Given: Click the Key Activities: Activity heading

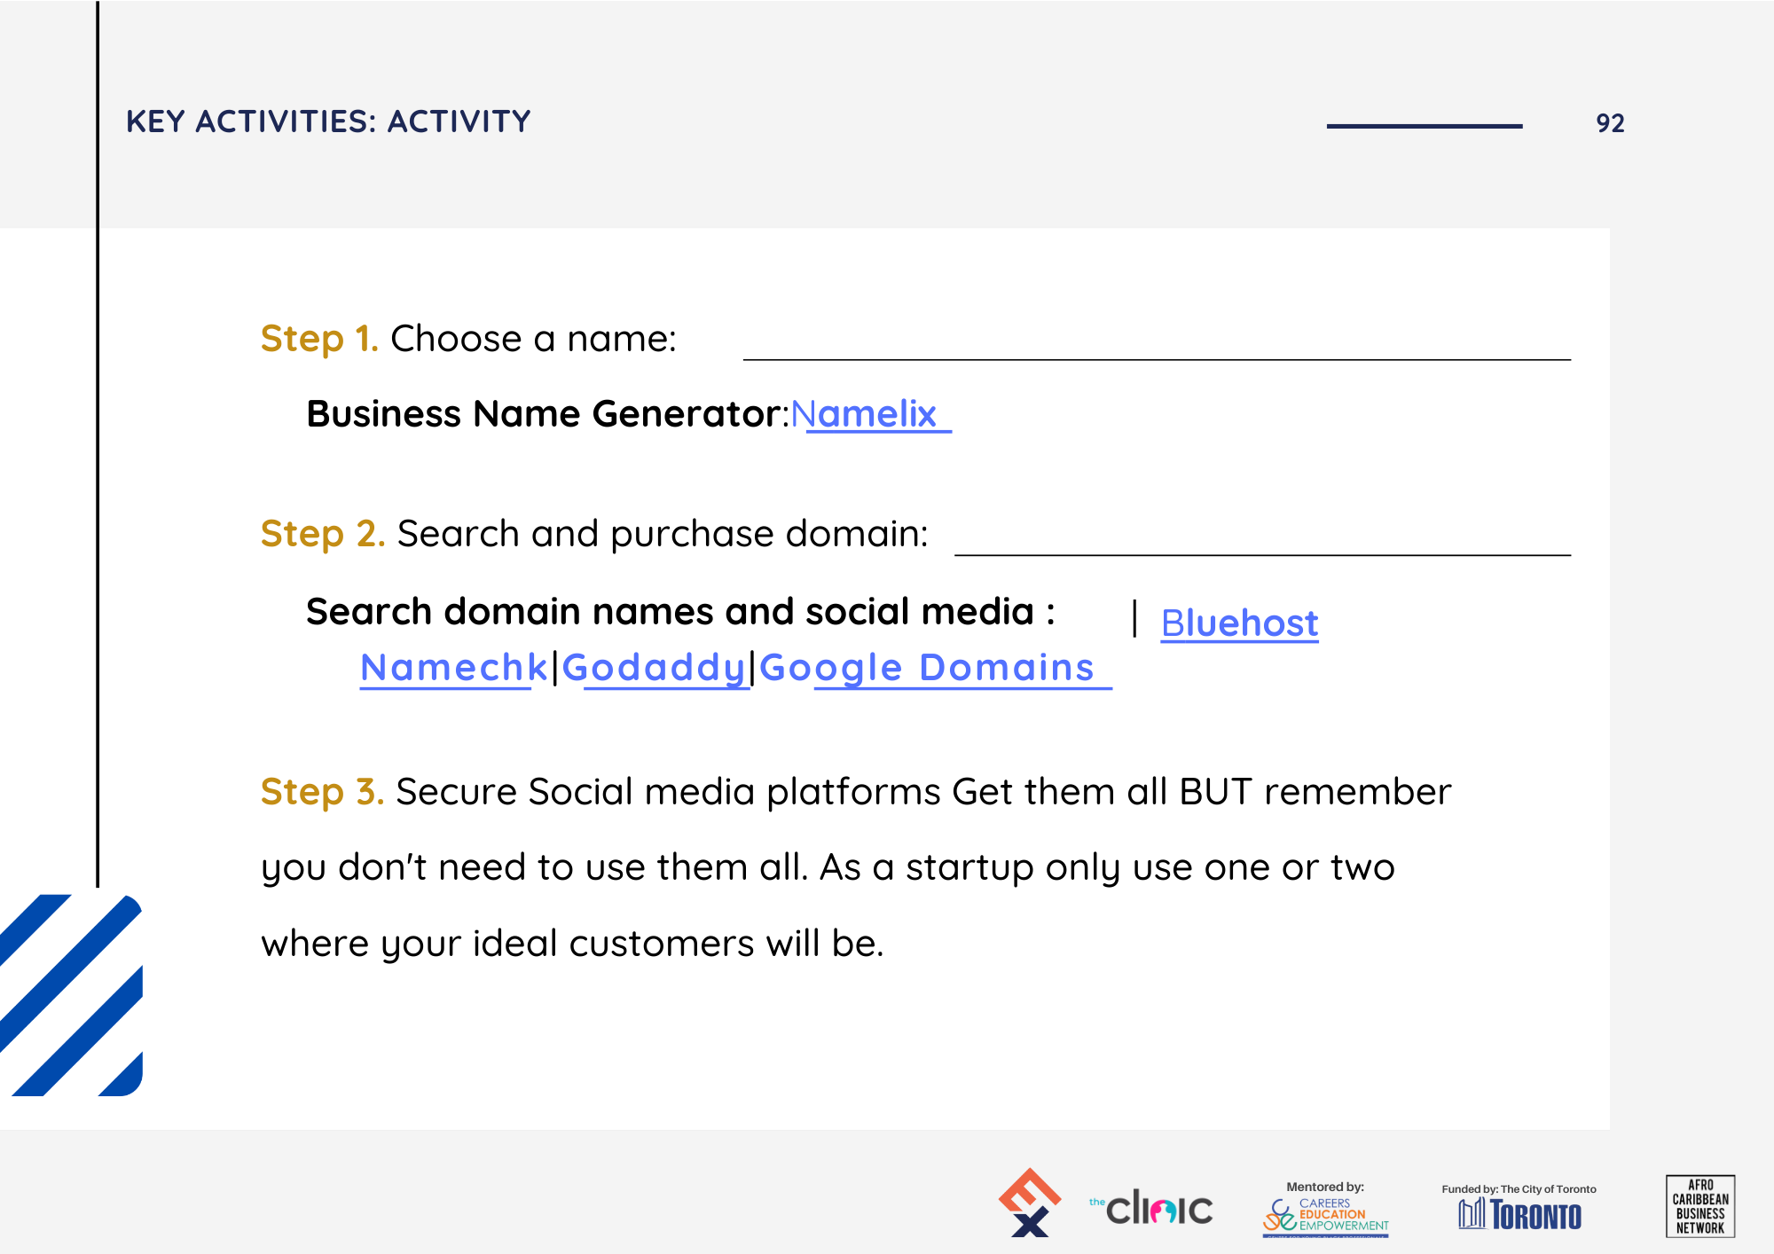Looking at the screenshot, I should click(x=328, y=121).
